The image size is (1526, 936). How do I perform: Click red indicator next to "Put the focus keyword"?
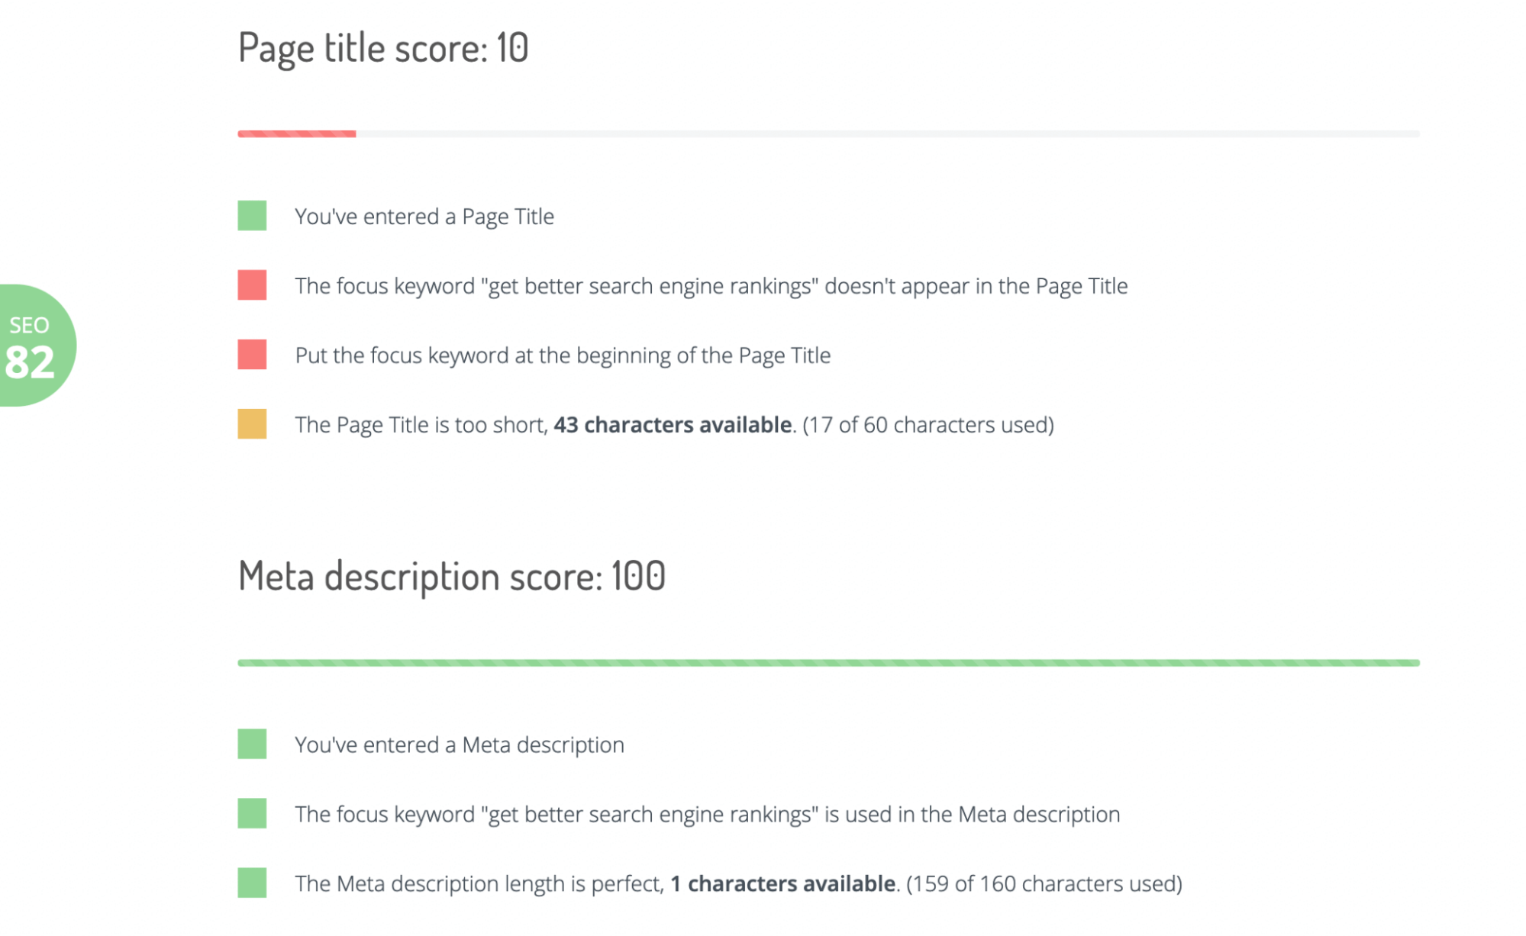pos(252,355)
